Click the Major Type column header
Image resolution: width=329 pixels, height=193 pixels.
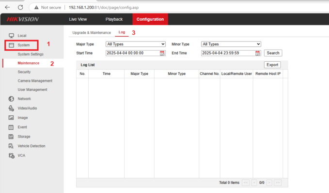pyautogui.click(x=140, y=74)
